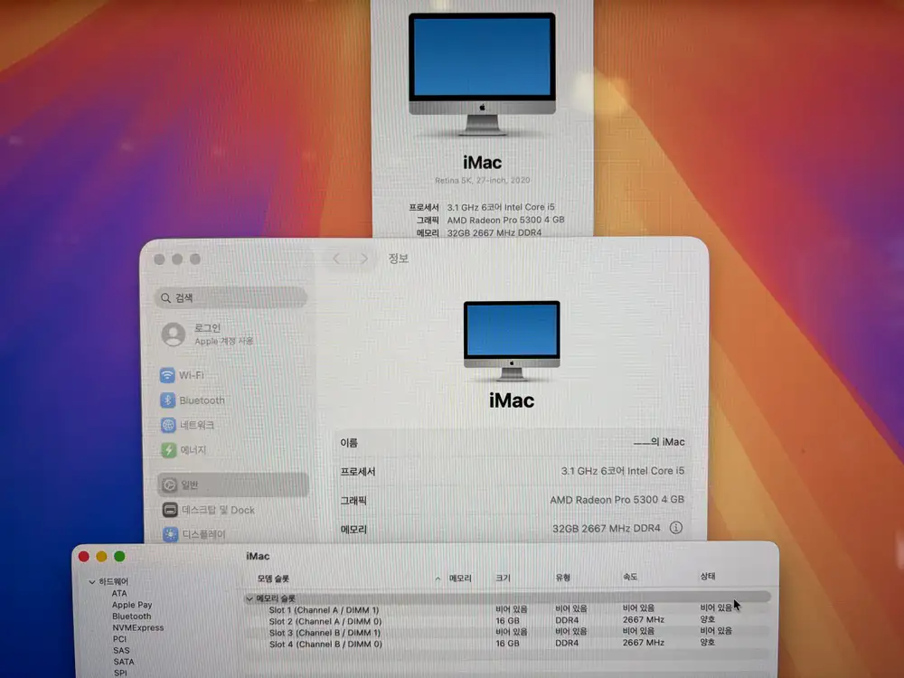Image resolution: width=904 pixels, height=678 pixels.
Task: Click the 메모리 row value 32GB 2667 MHz
Action: pos(606,528)
